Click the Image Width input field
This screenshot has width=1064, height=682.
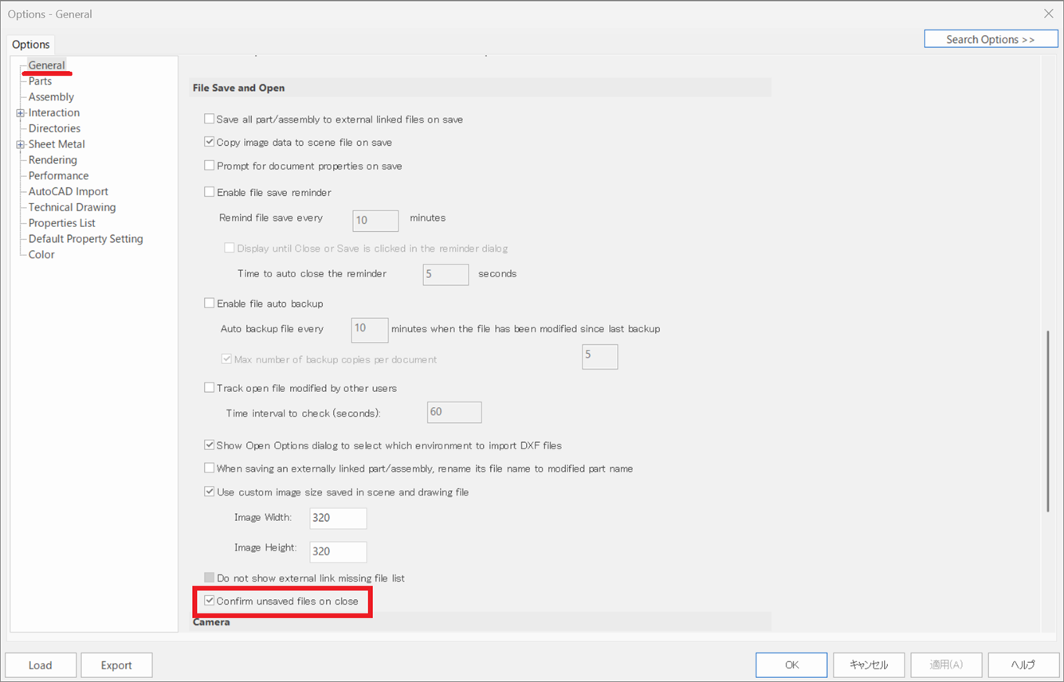click(x=338, y=518)
